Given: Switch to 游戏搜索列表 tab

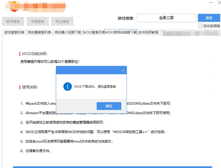Looking at the screenshot, I should click(14, 32).
